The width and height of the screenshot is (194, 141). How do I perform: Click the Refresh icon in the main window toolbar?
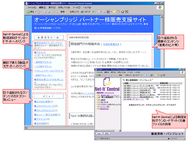[49, 12]
